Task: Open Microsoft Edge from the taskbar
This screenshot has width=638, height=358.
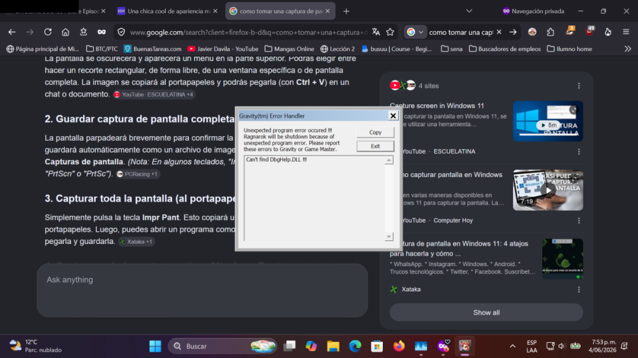Action: tap(355, 347)
